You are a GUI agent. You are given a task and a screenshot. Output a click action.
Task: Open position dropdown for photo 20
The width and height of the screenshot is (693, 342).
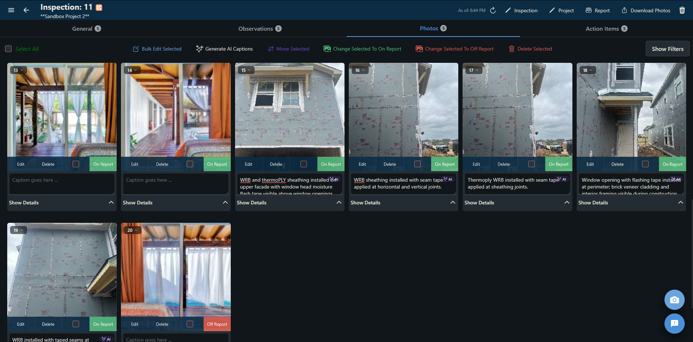tap(132, 230)
